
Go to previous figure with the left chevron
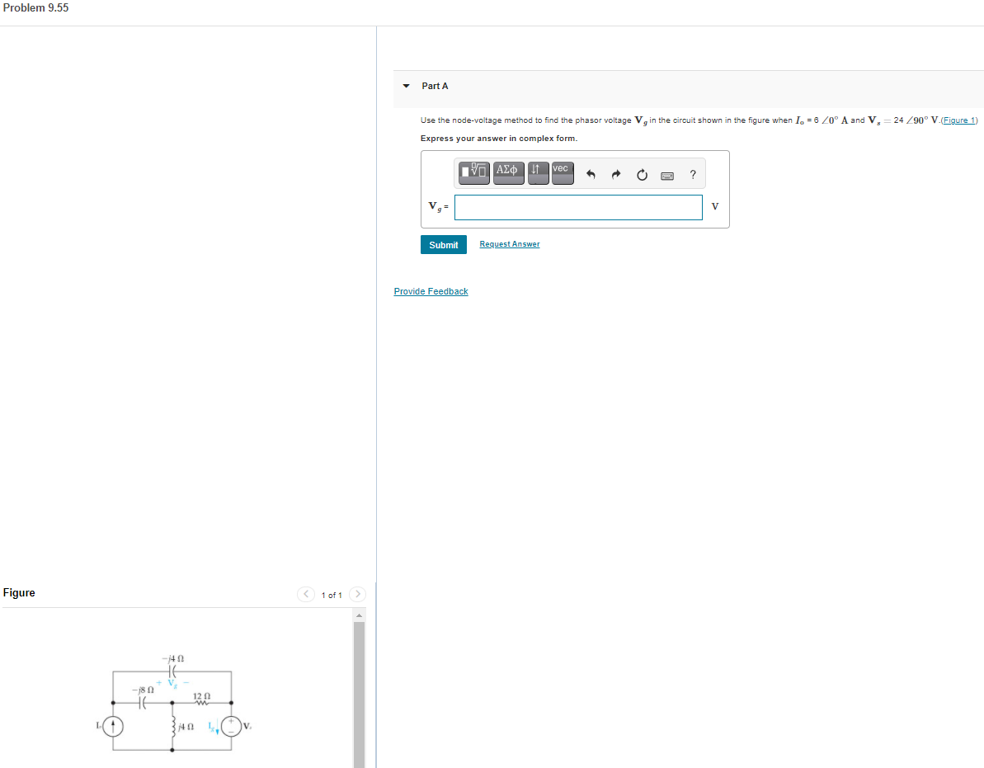(x=305, y=594)
